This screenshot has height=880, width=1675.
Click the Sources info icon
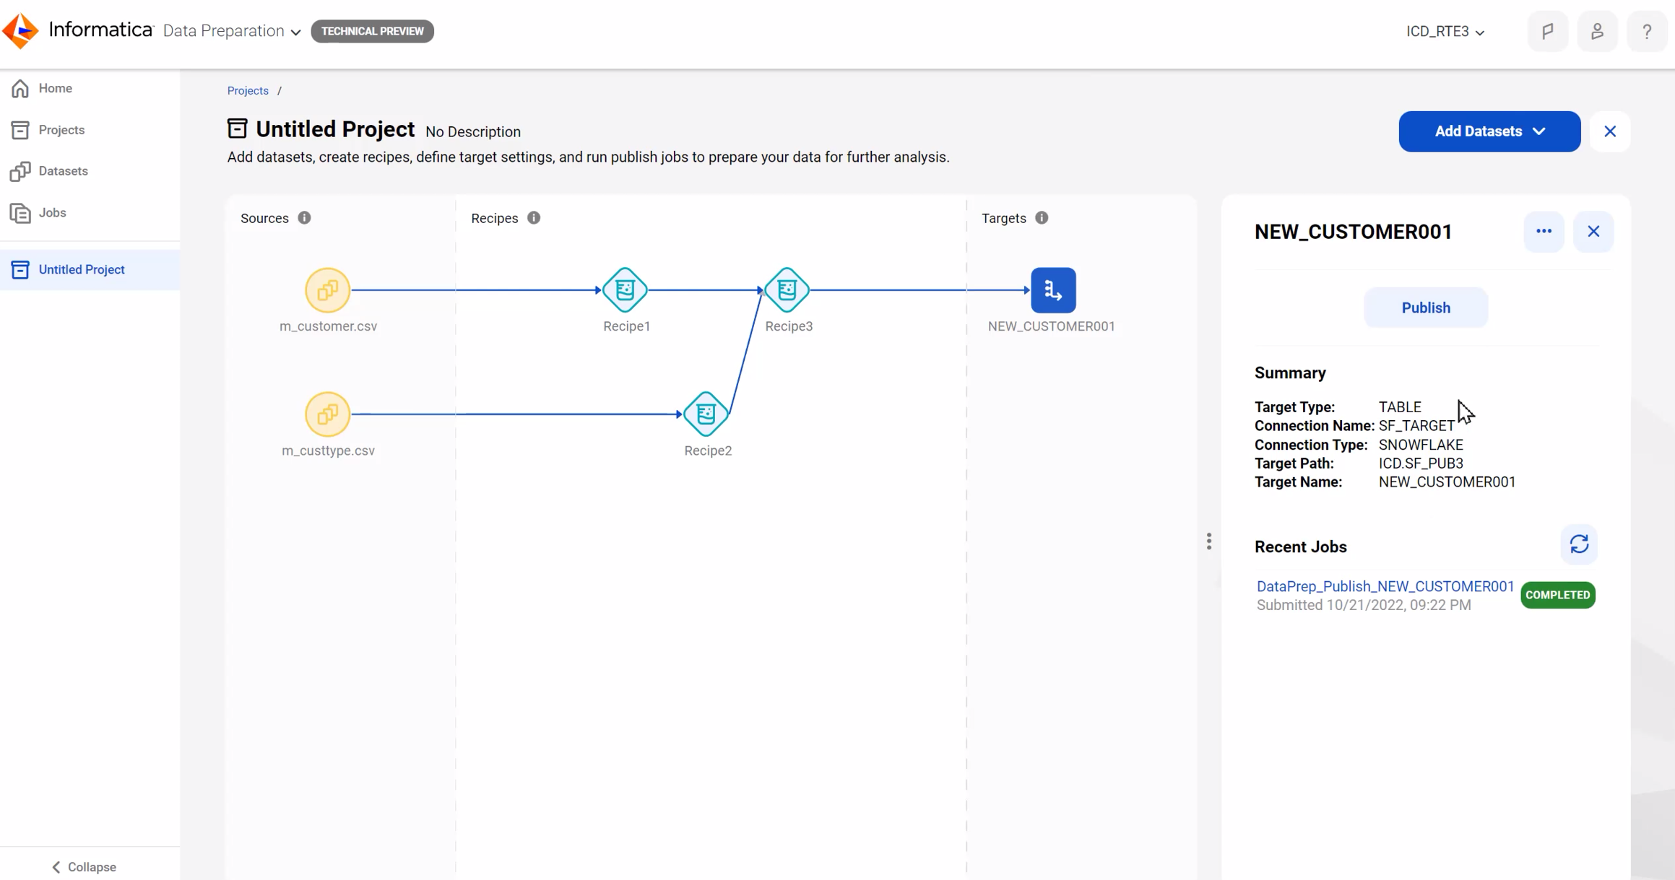pos(304,218)
